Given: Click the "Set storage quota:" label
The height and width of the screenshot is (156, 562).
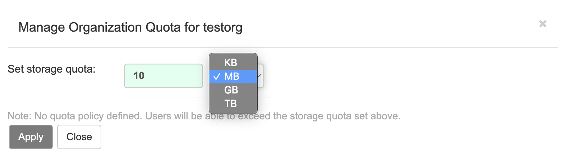Looking at the screenshot, I should click(x=51, y=69).
